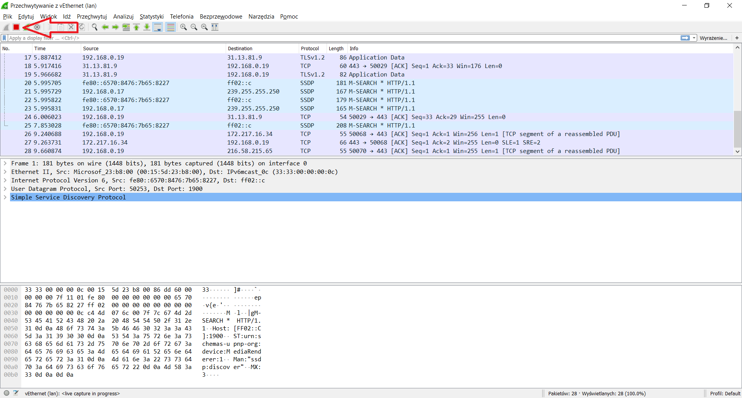Go back to previous packet arrow
Viewport: 742px width, 398px height.
coord(105,27)
